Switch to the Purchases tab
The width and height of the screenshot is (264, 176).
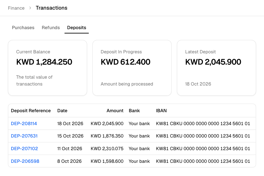(23, 28)
